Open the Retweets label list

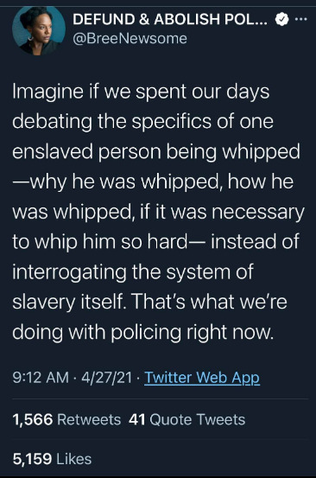click(x=89, y=420)
